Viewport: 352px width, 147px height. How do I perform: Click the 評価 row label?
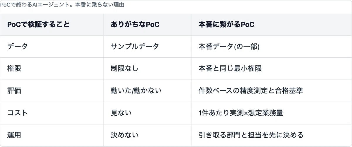14,91
